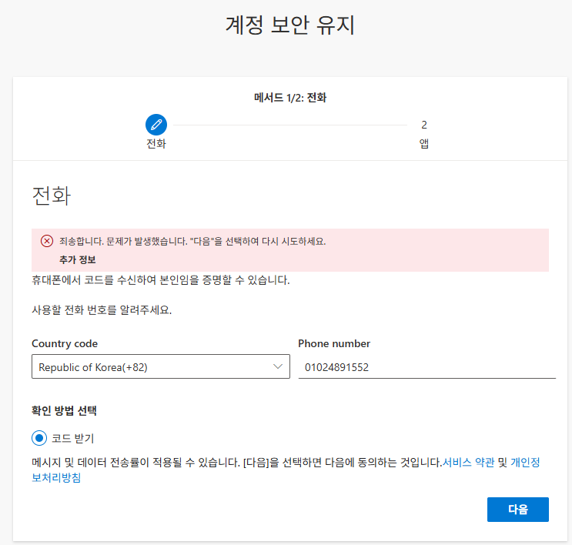The height and width of the screenshot is (545, 572).
Task: Click the red error icon in alert
Action: 47,241
